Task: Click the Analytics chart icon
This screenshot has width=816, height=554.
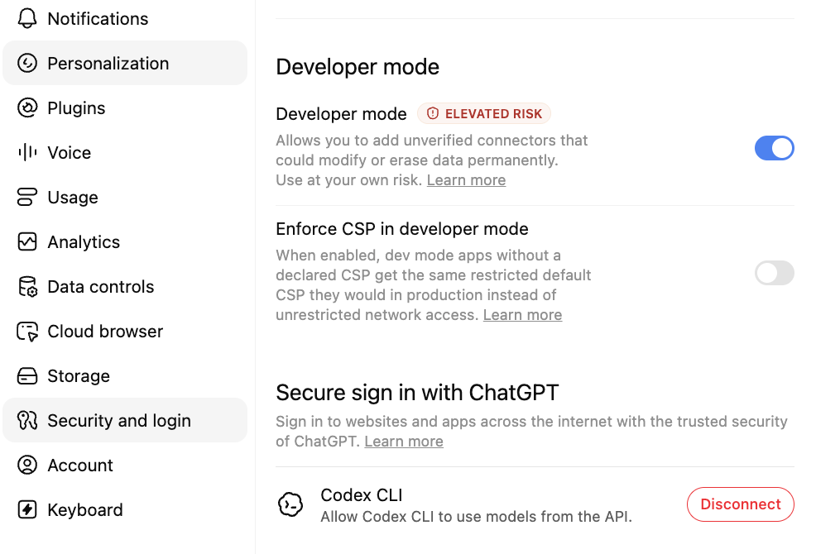Action: tap(27, 242)
